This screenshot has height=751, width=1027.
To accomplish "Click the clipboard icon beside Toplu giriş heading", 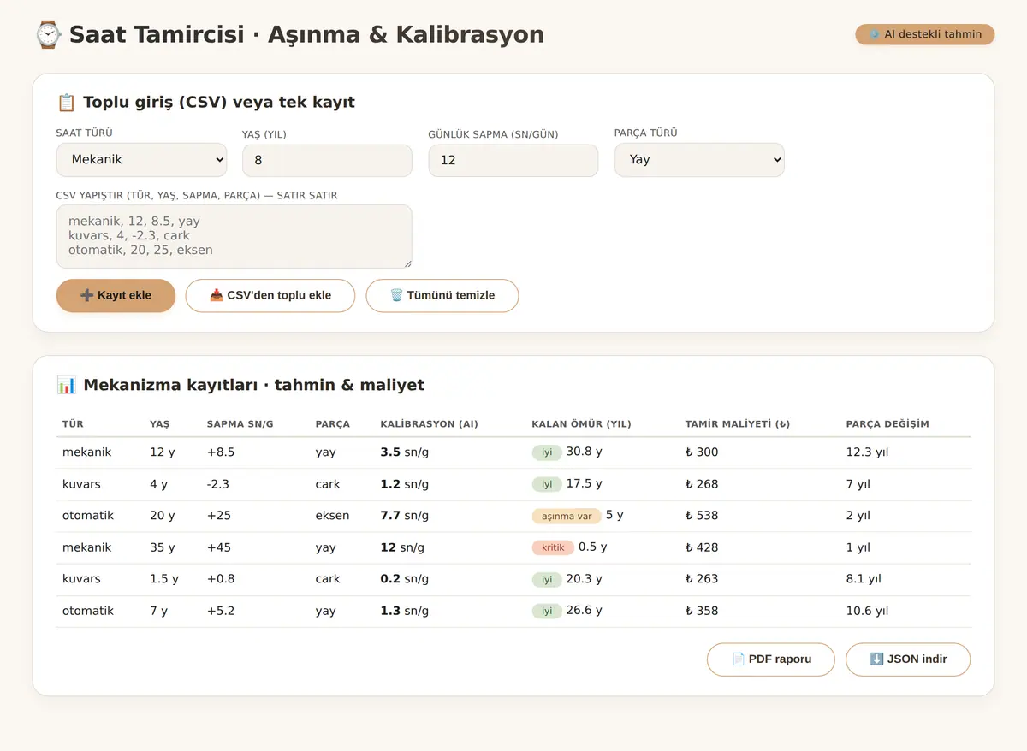I will [66, 103].
